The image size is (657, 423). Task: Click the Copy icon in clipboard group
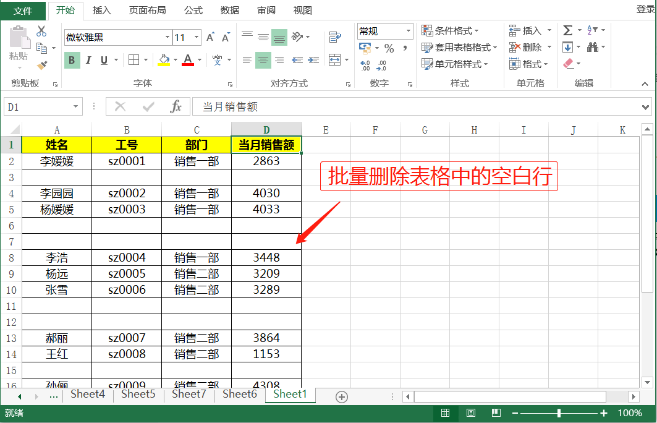click(x=41, y=48)
